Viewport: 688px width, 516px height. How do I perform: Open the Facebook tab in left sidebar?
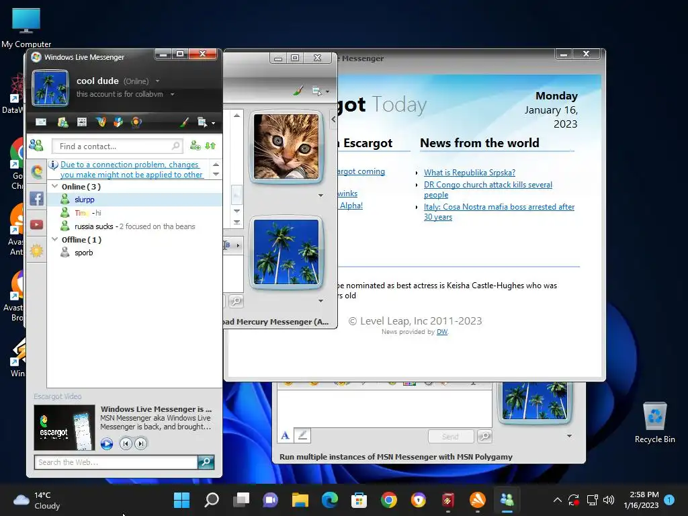36,198
